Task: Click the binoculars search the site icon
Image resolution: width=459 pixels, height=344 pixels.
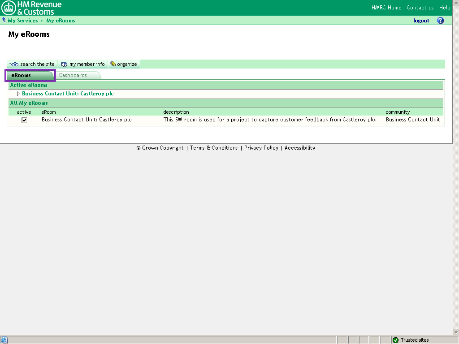Action: [13, 64]
